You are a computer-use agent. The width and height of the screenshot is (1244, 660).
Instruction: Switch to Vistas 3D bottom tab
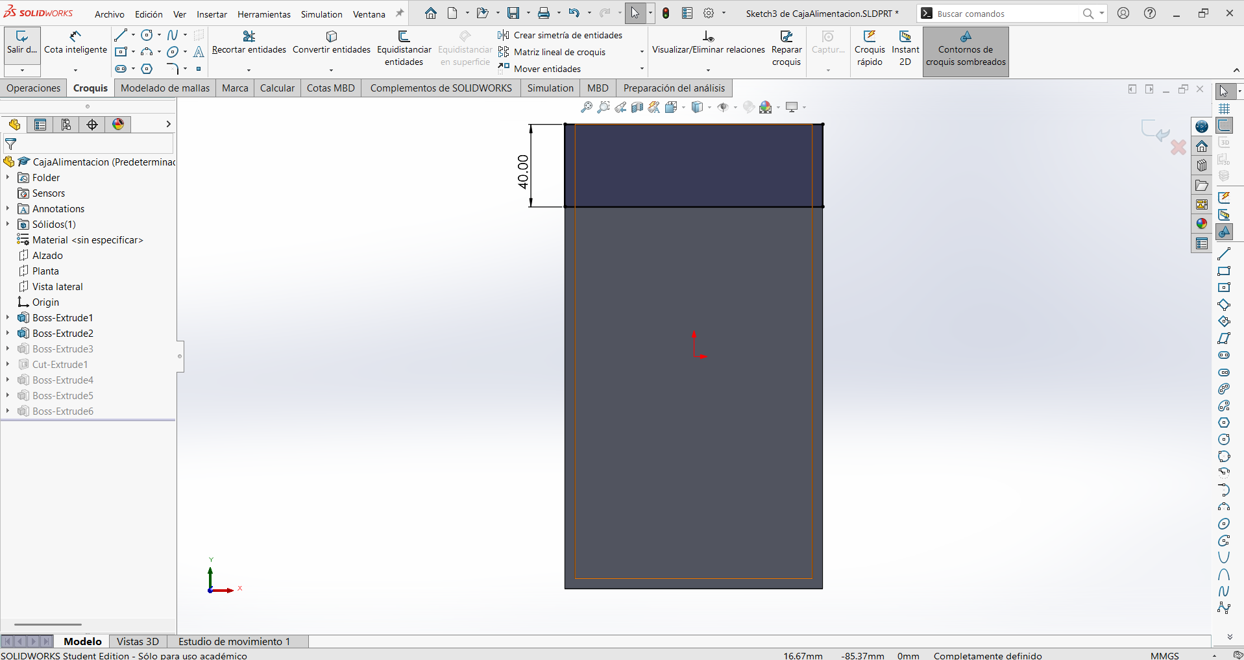point(138,641)
